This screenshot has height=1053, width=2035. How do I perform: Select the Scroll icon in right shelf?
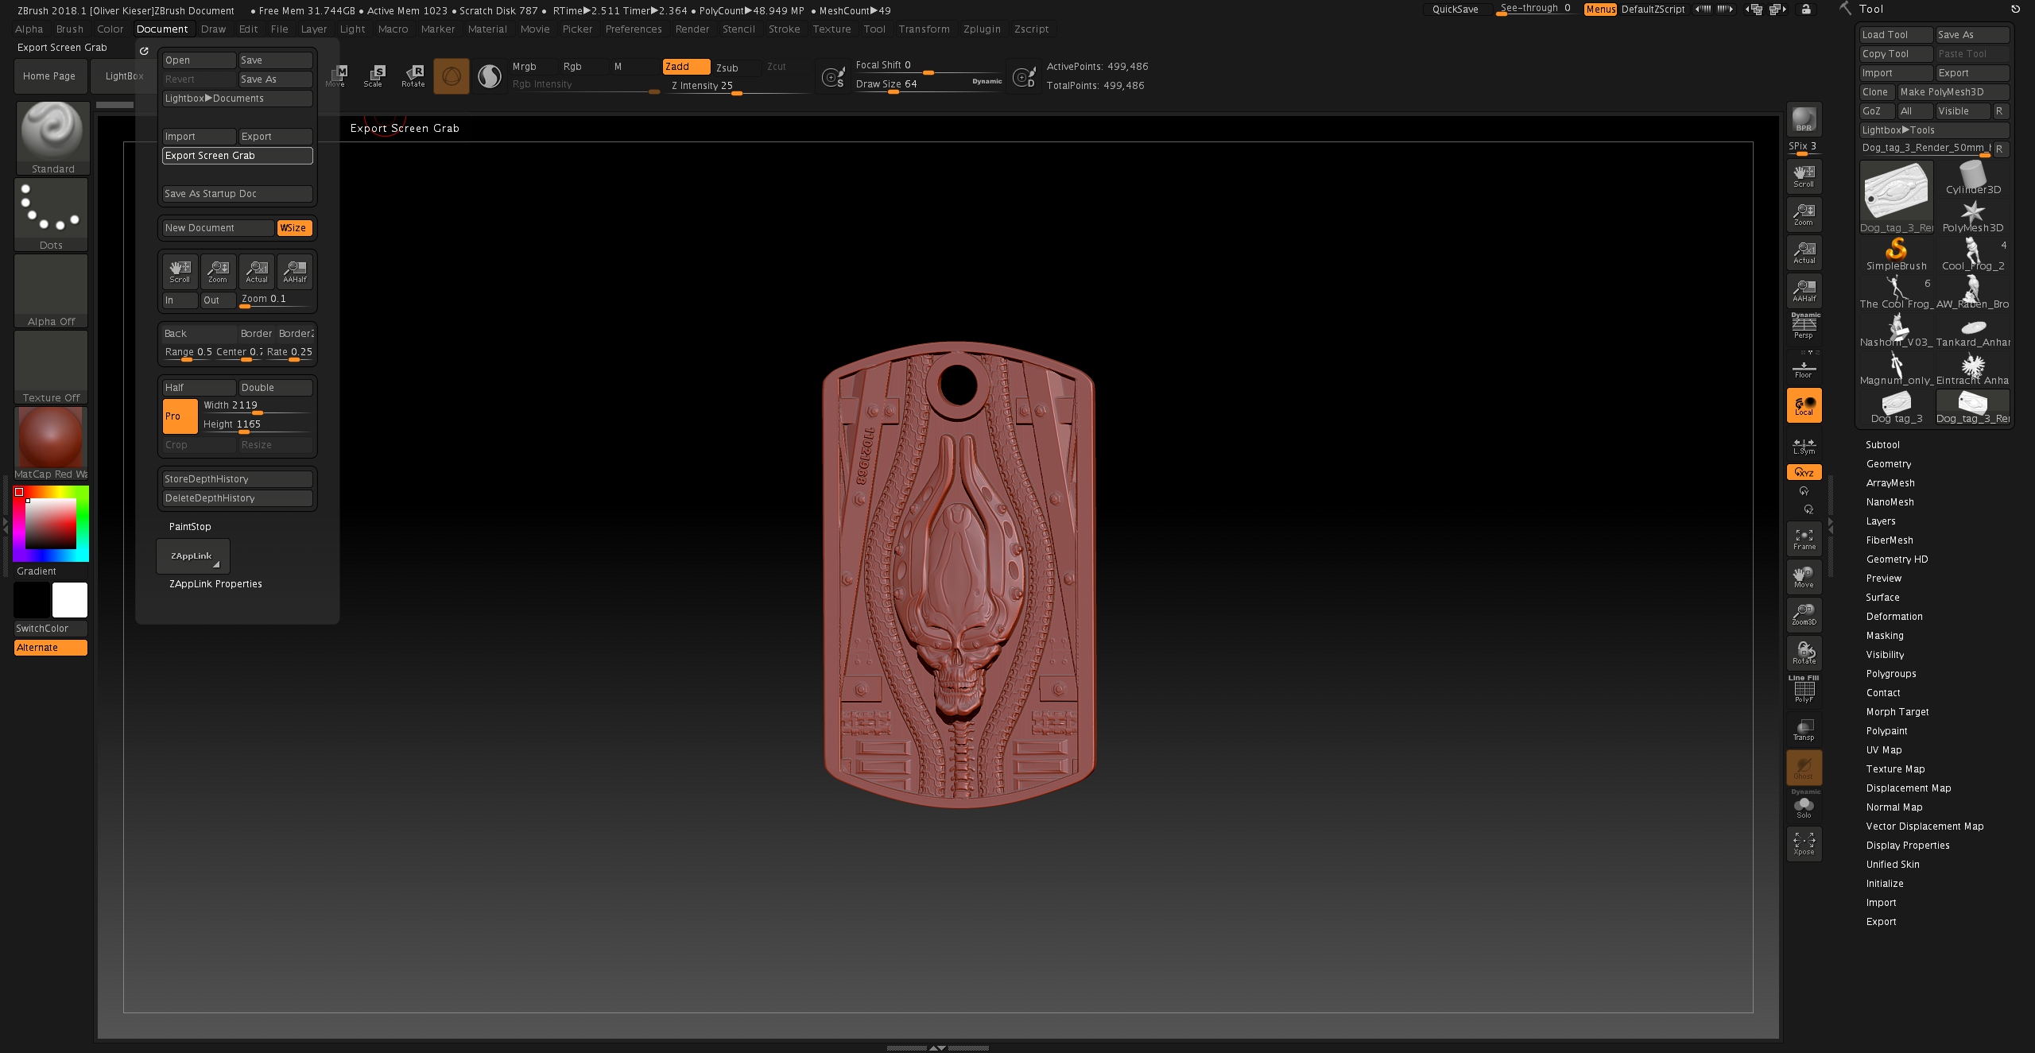(x=1804, y=176)
